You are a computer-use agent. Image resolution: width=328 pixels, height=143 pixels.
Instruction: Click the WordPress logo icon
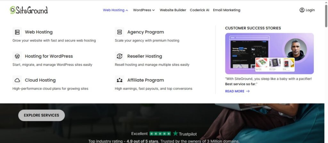click(x=17, y=56)
